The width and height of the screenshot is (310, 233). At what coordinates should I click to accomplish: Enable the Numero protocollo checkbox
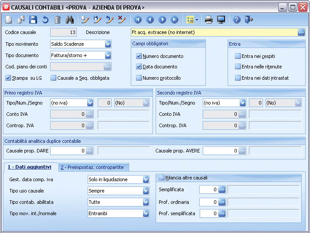coord(139,78)
